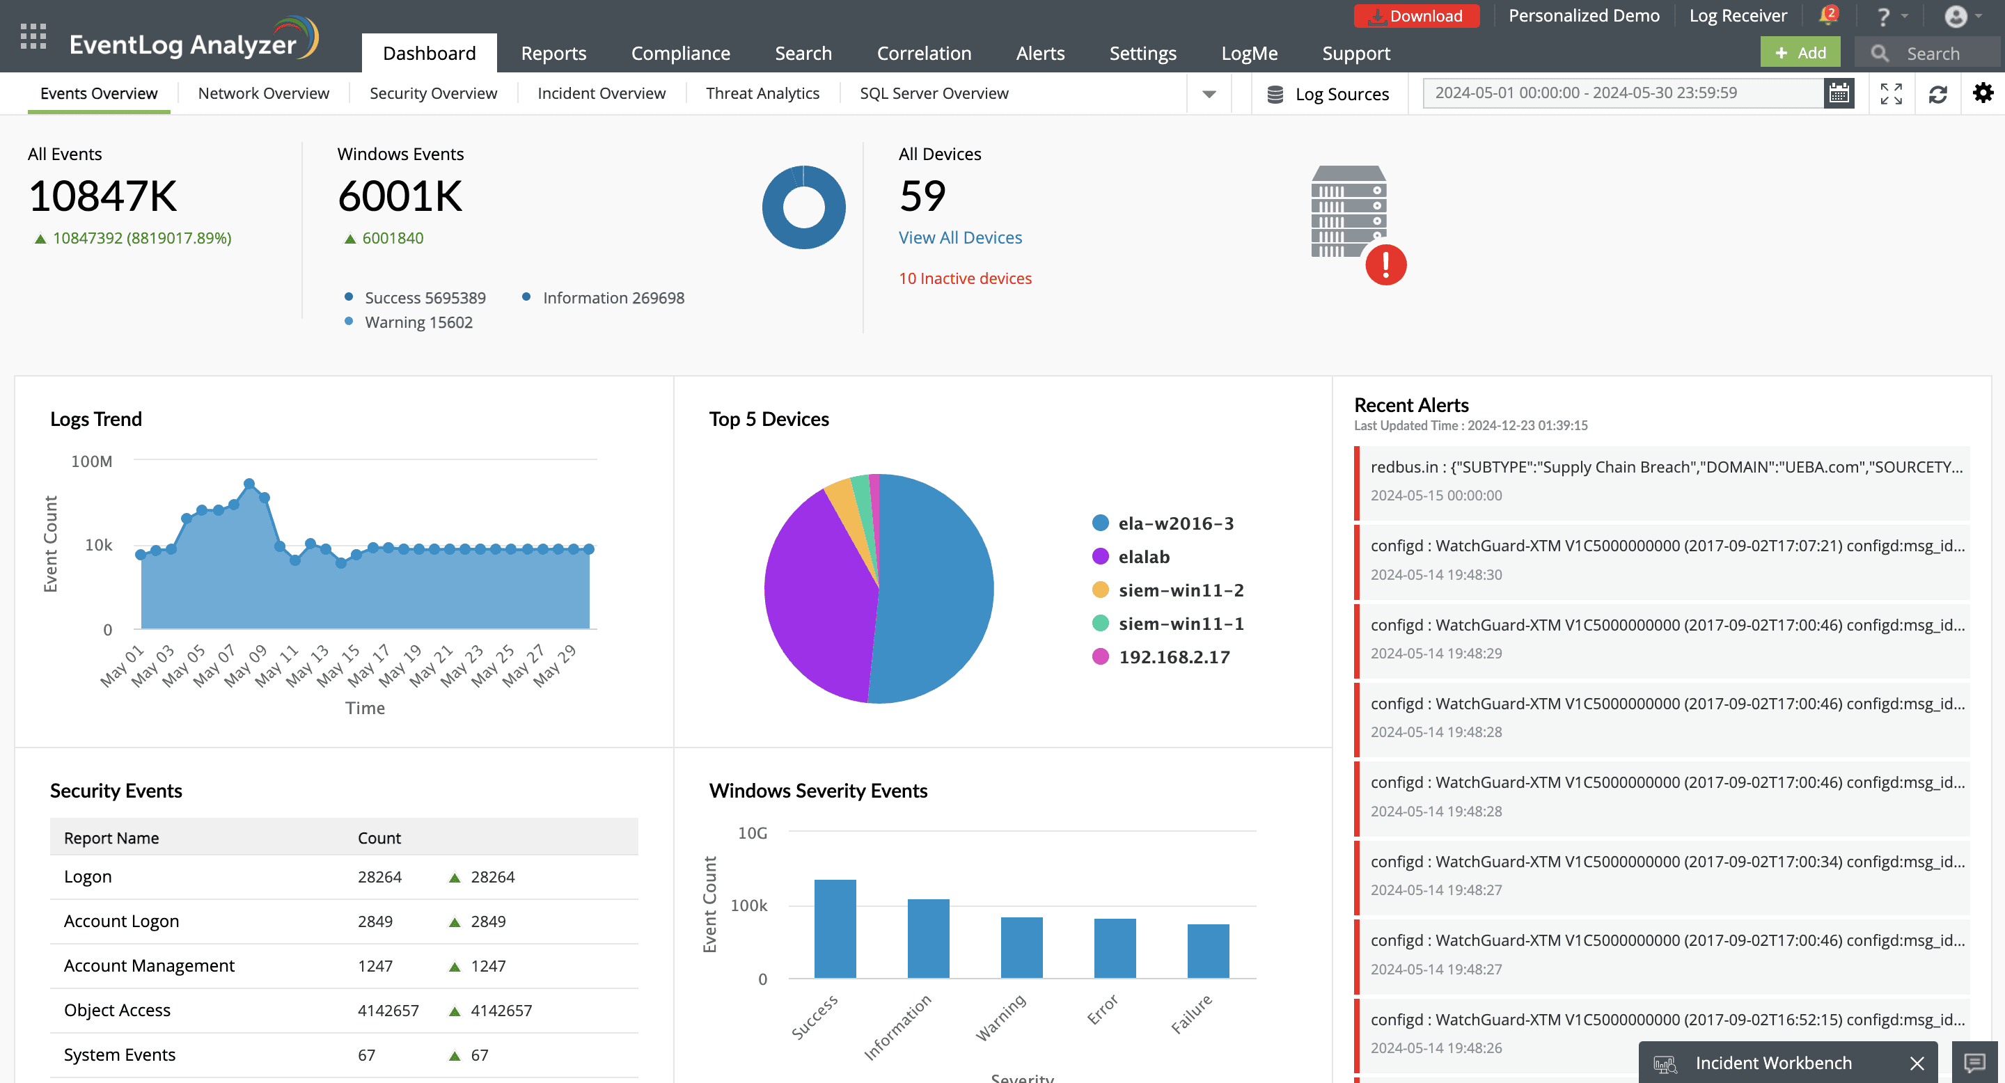Open the apps grid launcher icon

(x=33, y=37)
